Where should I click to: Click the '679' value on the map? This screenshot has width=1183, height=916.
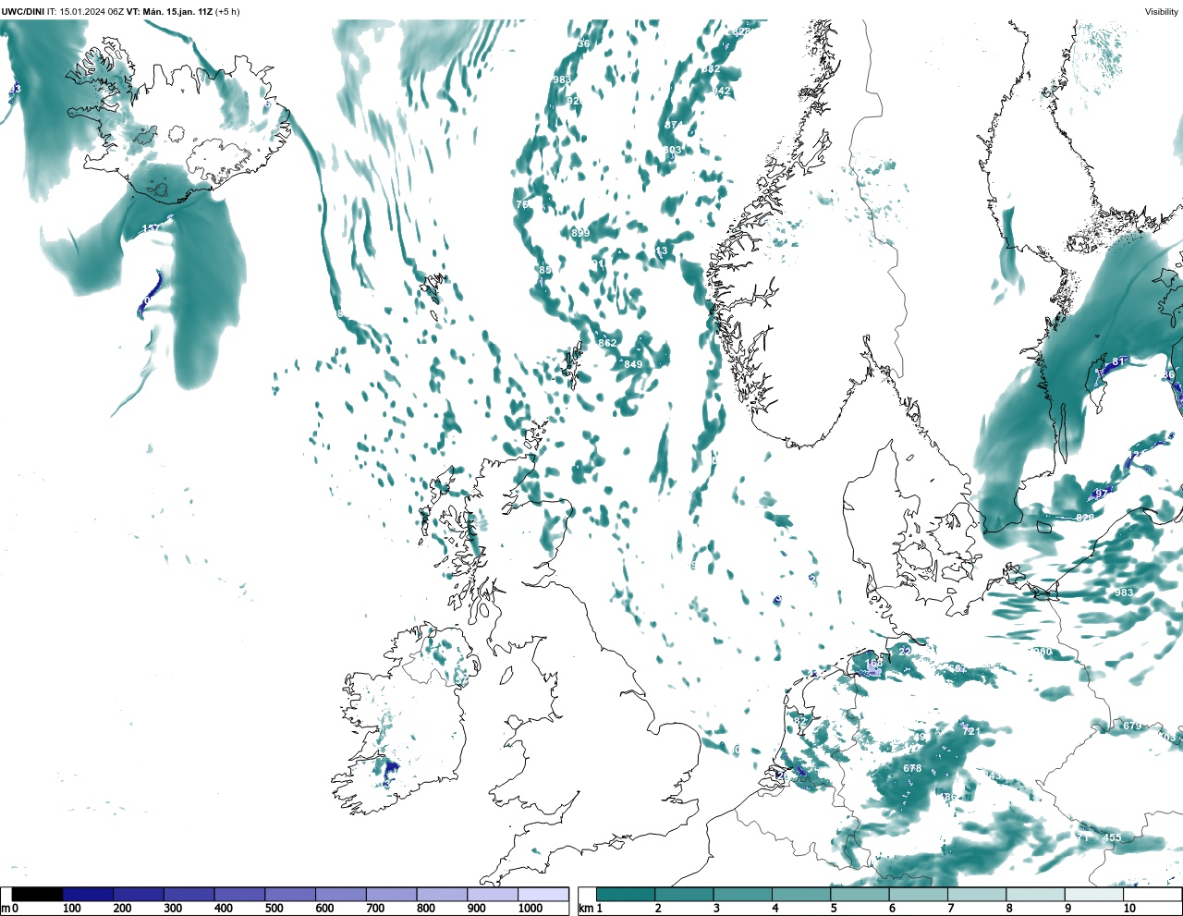click(1132, 726)
